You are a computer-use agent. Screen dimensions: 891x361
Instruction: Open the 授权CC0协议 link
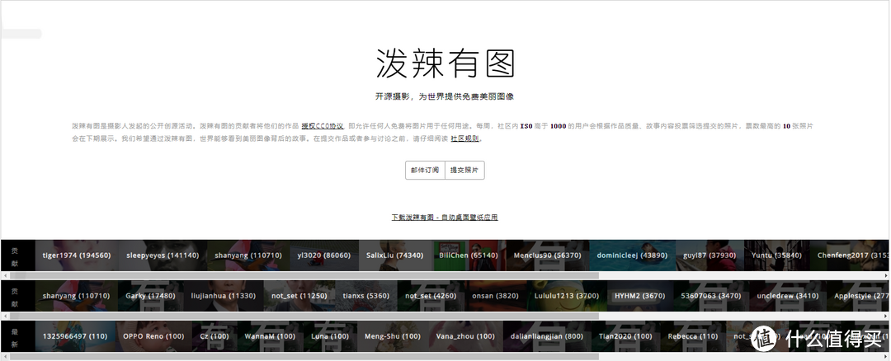point(323,126)
